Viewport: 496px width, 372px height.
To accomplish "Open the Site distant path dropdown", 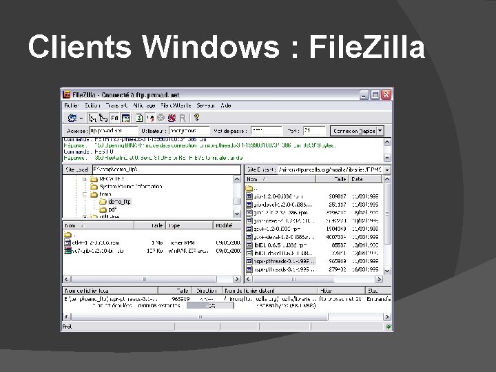I will coord(387,169).
